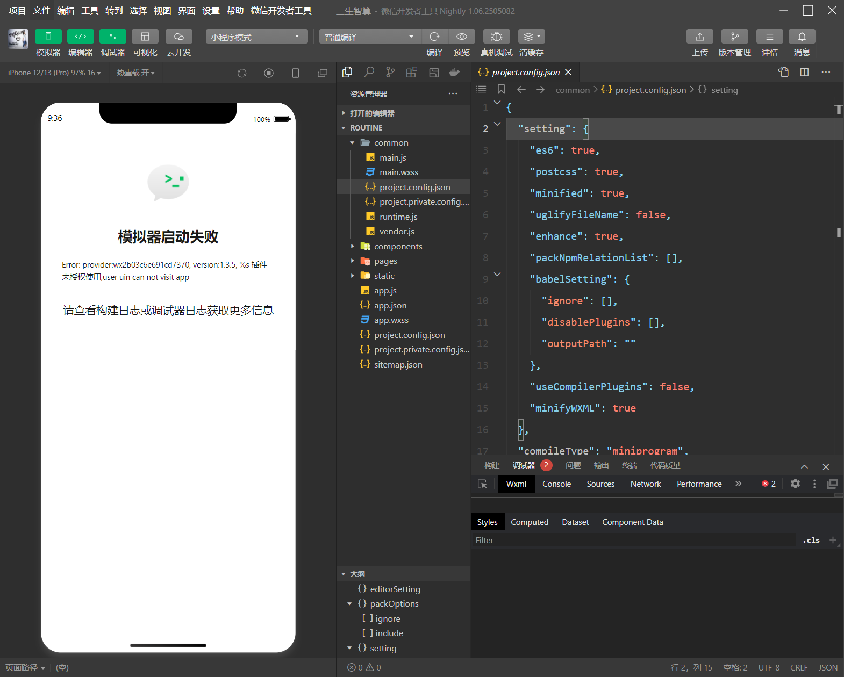The image size is (844, 677).
Task: Switch to the Sources tab
Action: click(x=600, y=484)
